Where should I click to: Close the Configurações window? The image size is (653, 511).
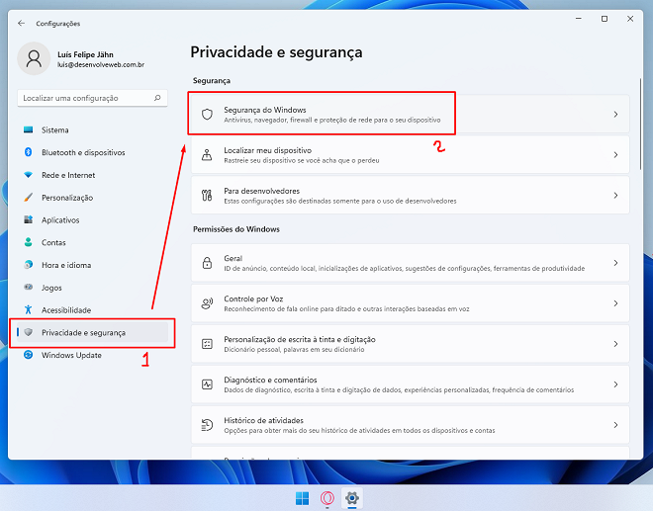click(x=630, y=19)
